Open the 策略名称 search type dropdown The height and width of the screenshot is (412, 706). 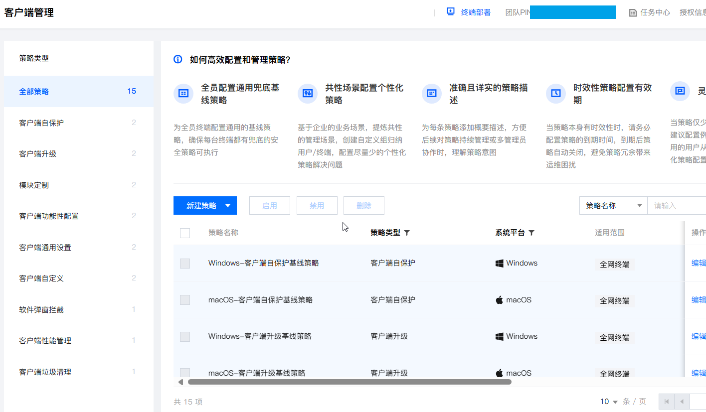(613, 206)
